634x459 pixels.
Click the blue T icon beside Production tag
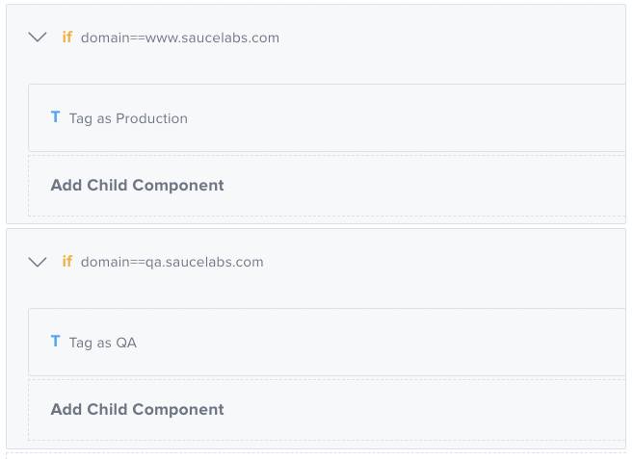[56, 117]
